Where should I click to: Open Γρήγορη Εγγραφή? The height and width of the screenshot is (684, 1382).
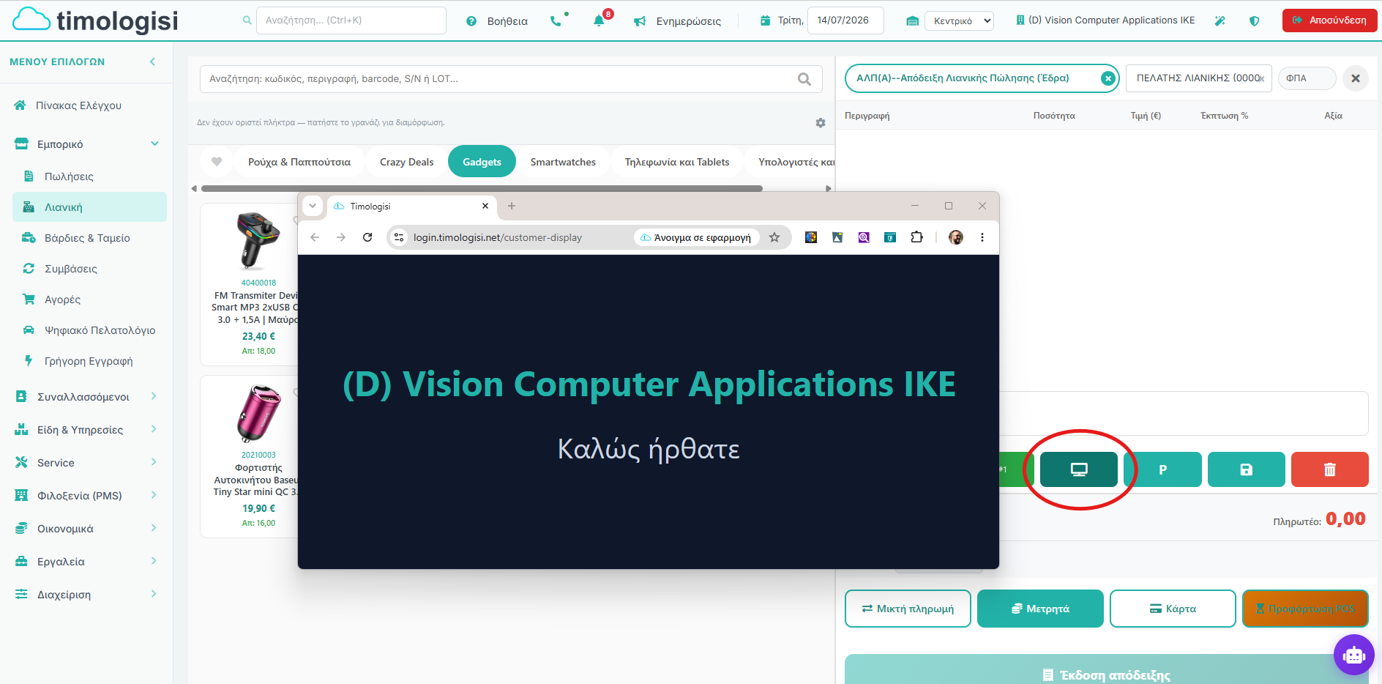pyautogui.click(x=89, y=361)
